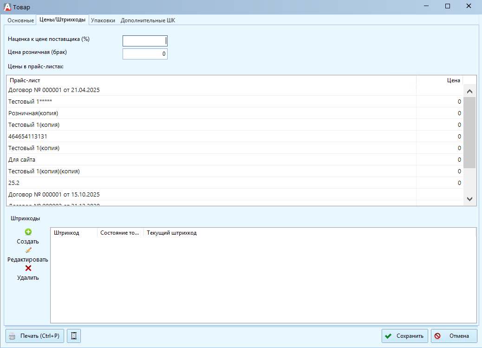Image resolution: width=482 pixels, height=348 pixels.
Task: Click the price cell for Для сайта
Action: (x=440, y=160)
